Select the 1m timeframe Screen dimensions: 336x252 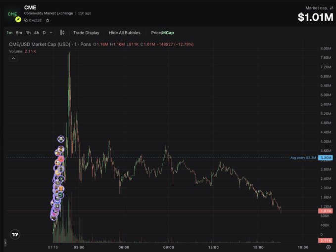(x=9, y=33)
